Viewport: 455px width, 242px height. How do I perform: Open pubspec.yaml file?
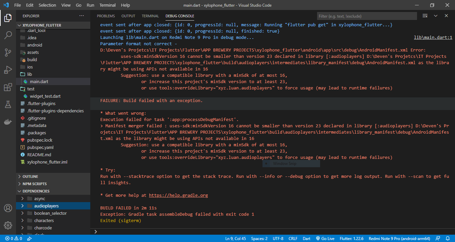pos(53,148)
